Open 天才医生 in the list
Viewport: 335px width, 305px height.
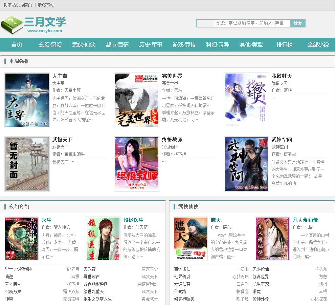click(13, 284)
